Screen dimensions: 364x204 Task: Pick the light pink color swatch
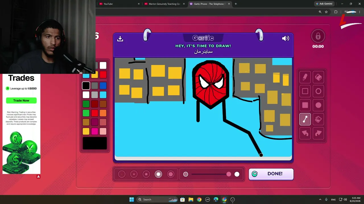click(103, 131)
